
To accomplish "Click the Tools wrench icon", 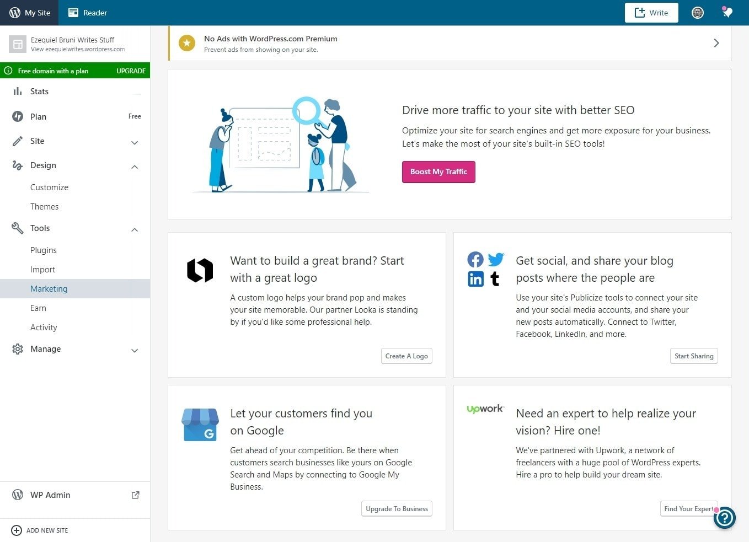I will coord(18,228).
